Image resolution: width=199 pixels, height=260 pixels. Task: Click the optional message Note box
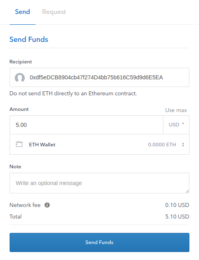coord(99,183)
